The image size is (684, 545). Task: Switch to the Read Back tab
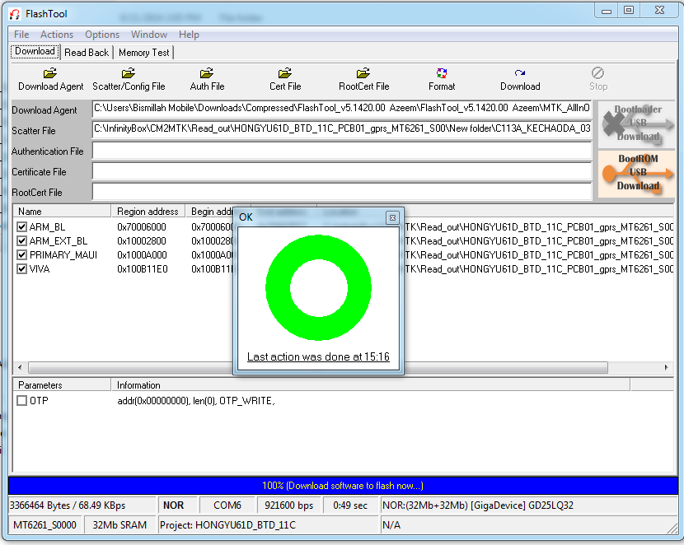[x=87, y=53]
